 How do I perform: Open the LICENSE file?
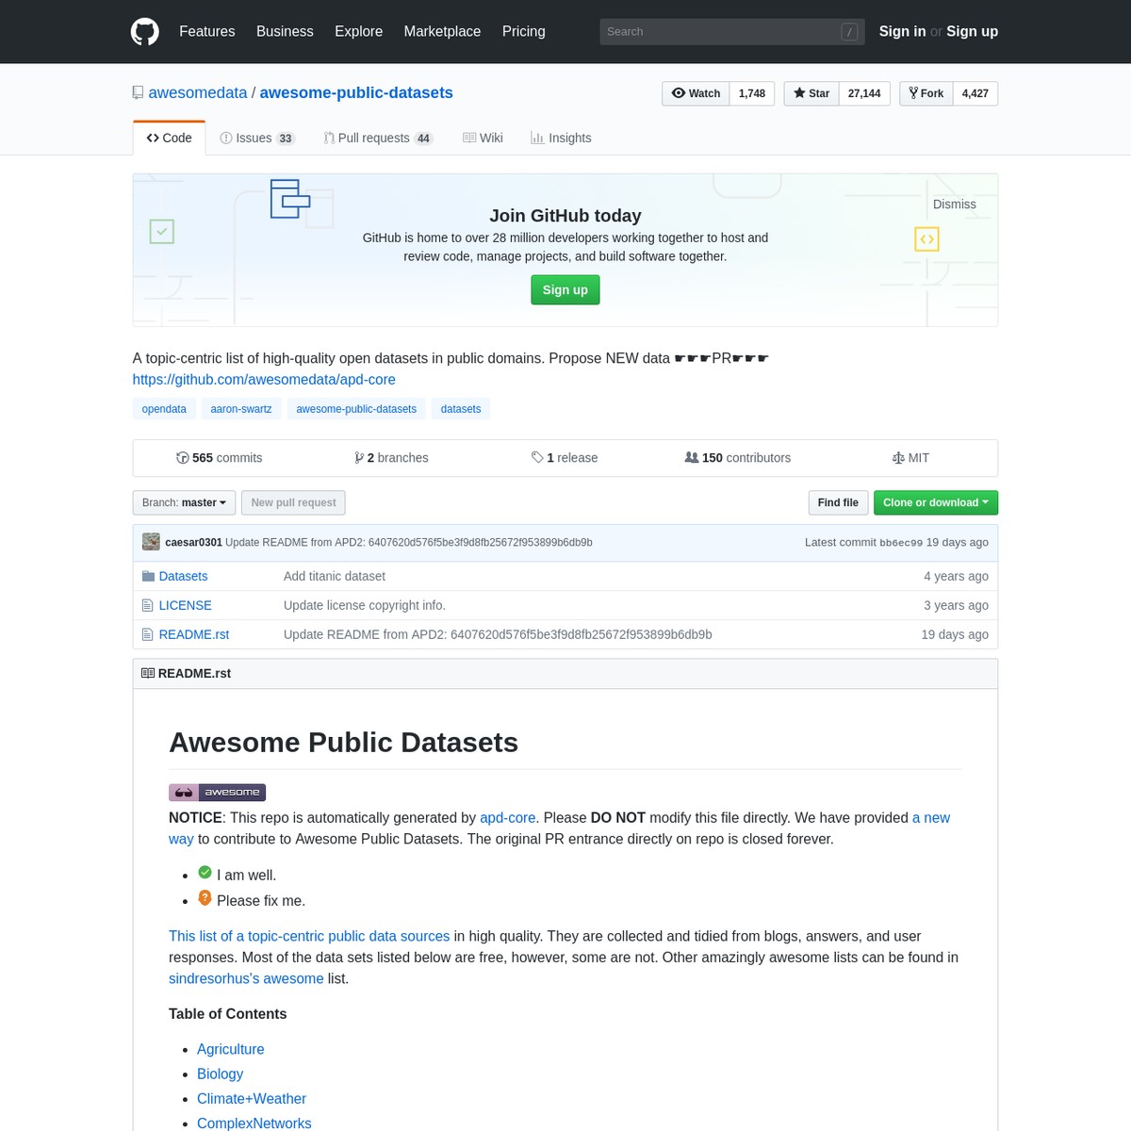click(x=185, y=605)
